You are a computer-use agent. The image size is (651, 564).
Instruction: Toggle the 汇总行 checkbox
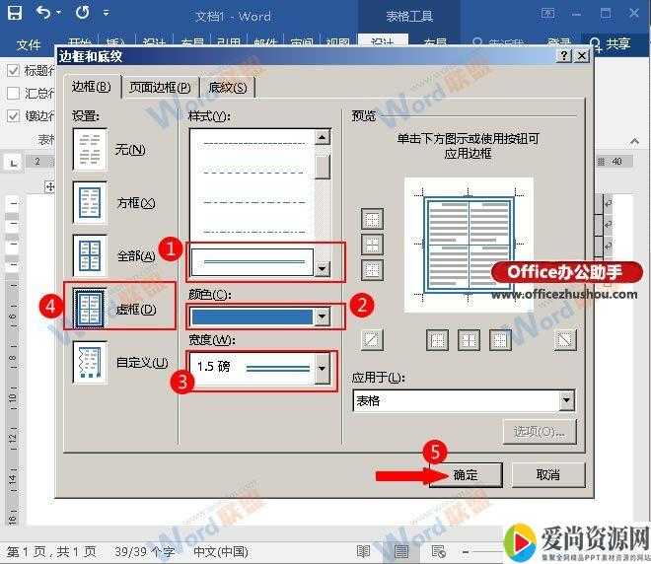tap(14, 93)
